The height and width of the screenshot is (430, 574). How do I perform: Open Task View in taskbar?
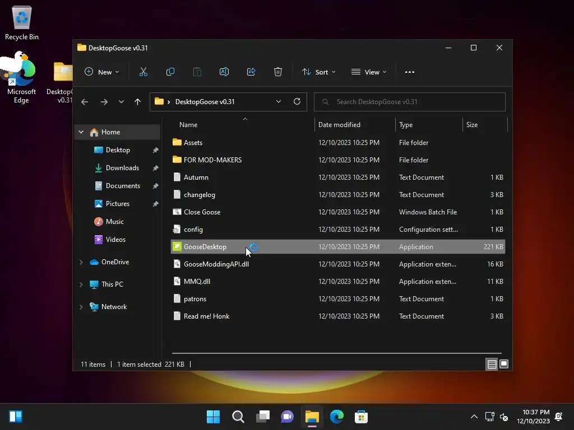coord(262,417)
